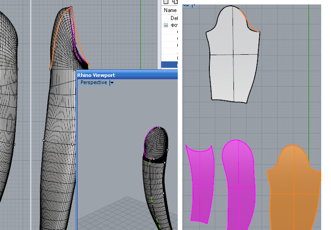
Task: Click the Name column header in layer panel
Action: pos(170,10)
